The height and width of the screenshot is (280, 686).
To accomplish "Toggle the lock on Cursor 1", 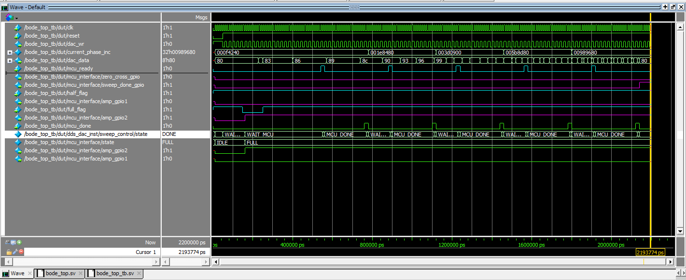I will (9, 252).
